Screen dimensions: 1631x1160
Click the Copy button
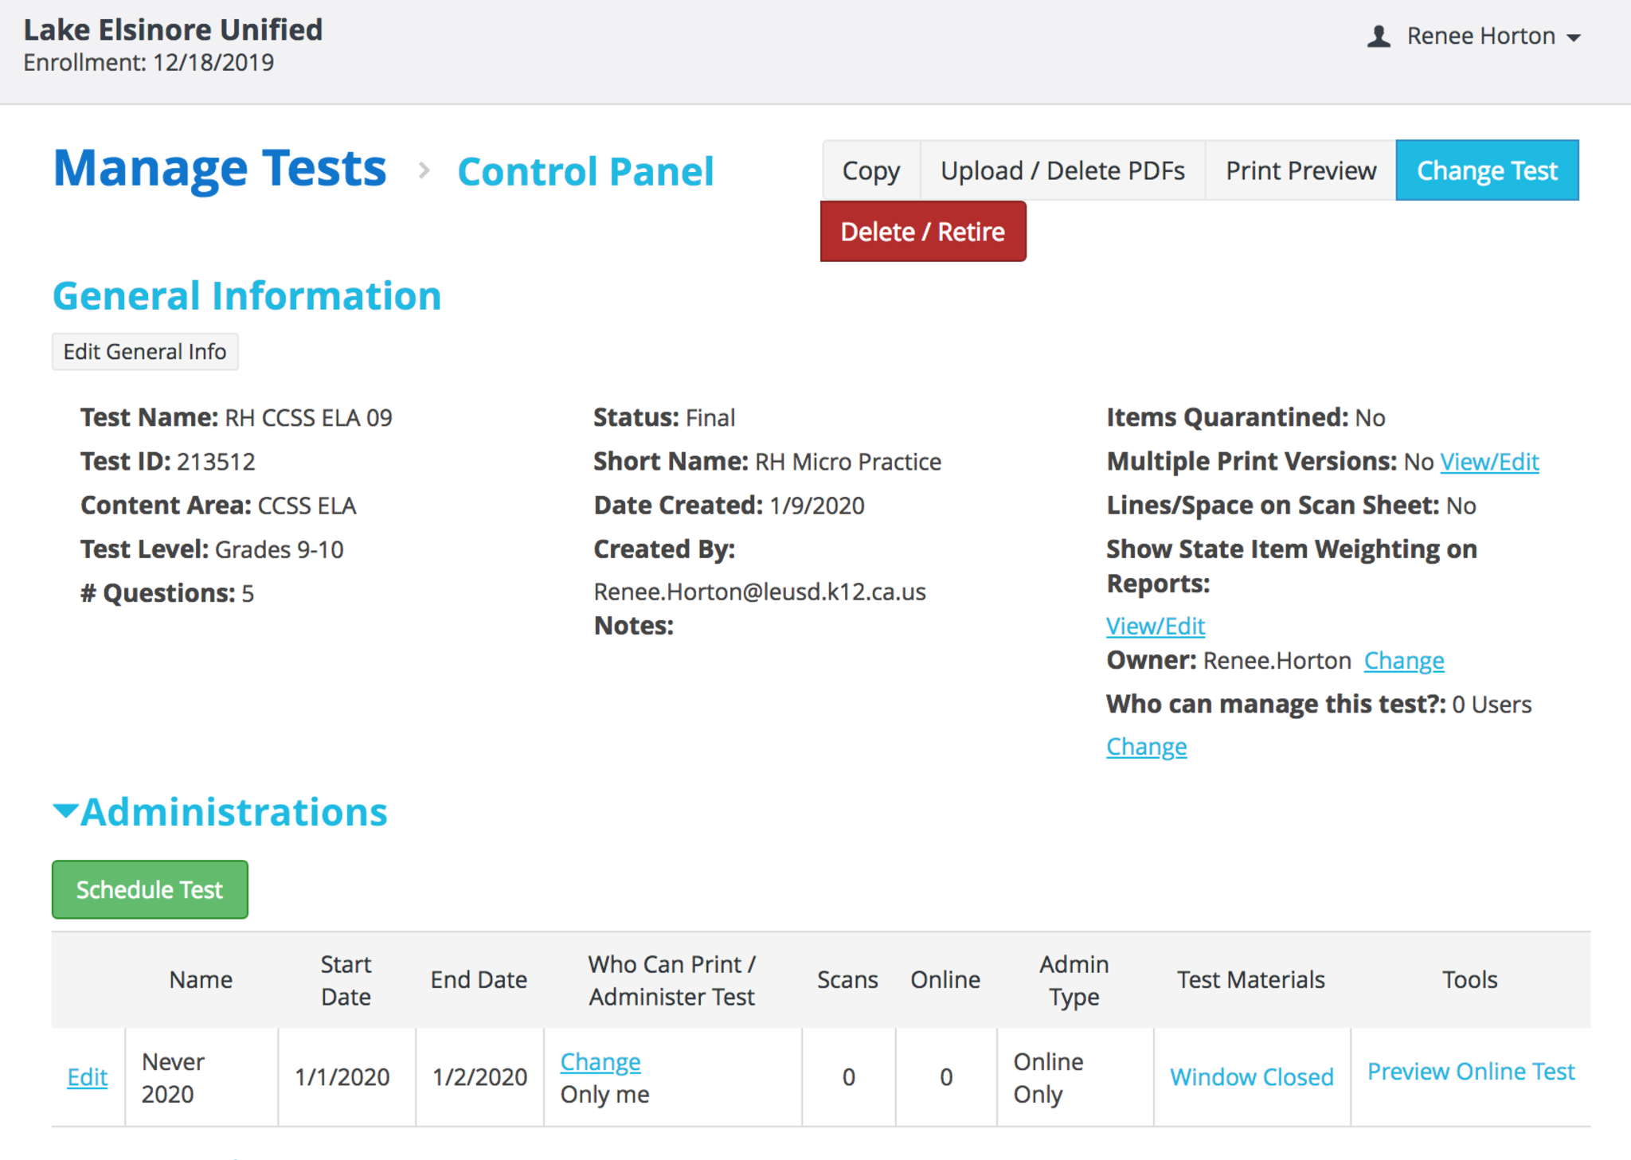[870, 170]
